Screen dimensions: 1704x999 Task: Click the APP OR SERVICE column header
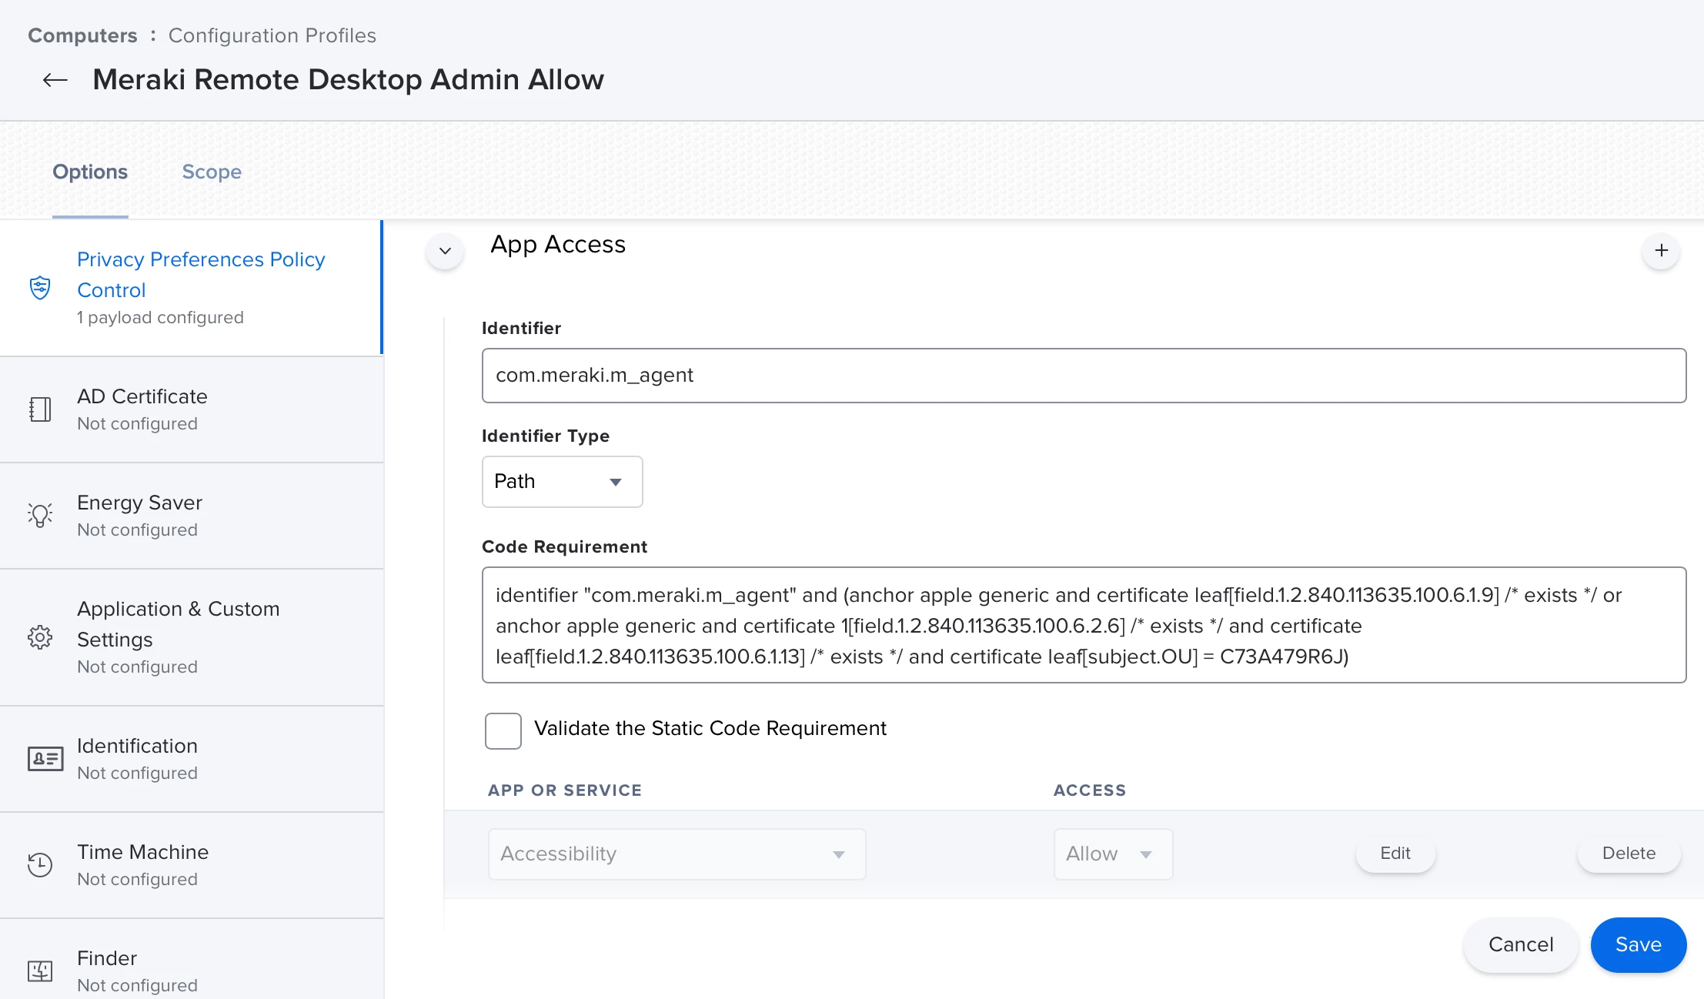pos(565,790)
